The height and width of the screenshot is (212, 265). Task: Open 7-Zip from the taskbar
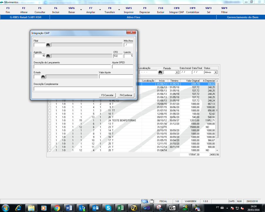pyautogui.click(x=172, y=208)
